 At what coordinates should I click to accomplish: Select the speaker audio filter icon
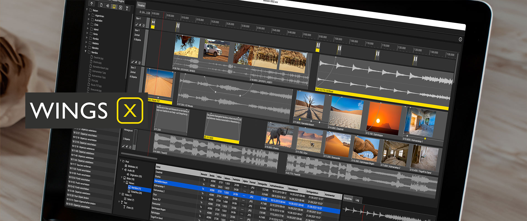pos(108,6)
